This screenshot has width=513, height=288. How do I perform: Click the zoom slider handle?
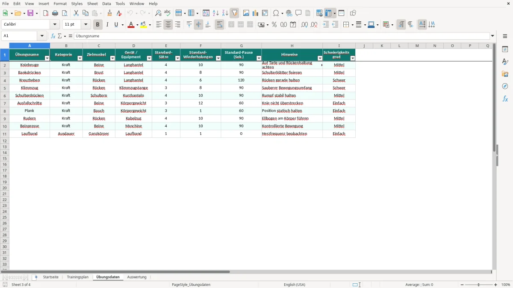tap(479, 285)
